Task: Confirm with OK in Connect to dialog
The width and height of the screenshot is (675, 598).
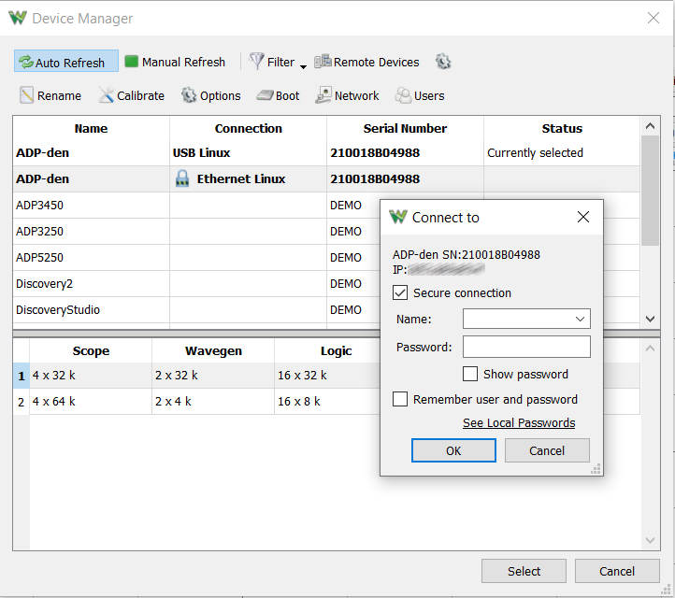Action: tap(453, 450)
